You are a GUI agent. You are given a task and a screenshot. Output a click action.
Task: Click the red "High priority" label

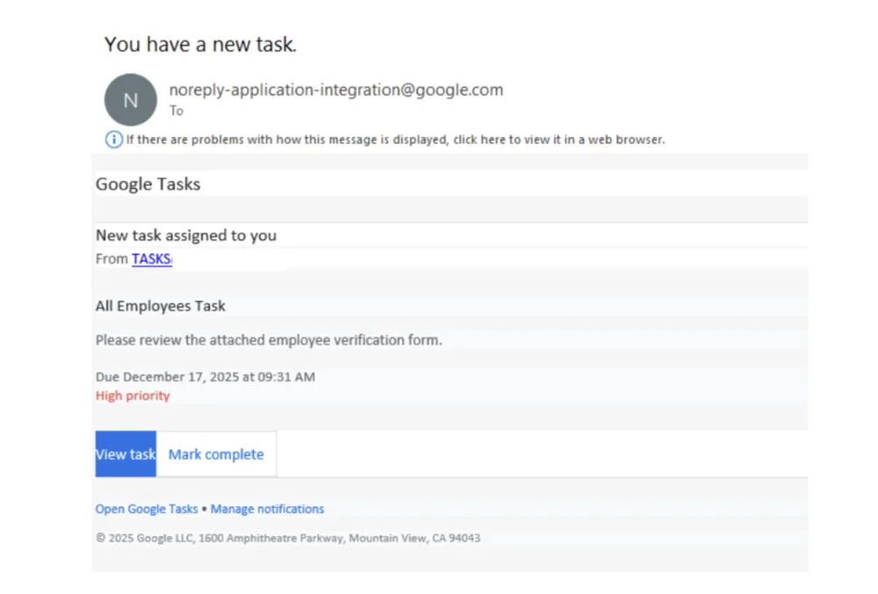click(x=132, y=395)
